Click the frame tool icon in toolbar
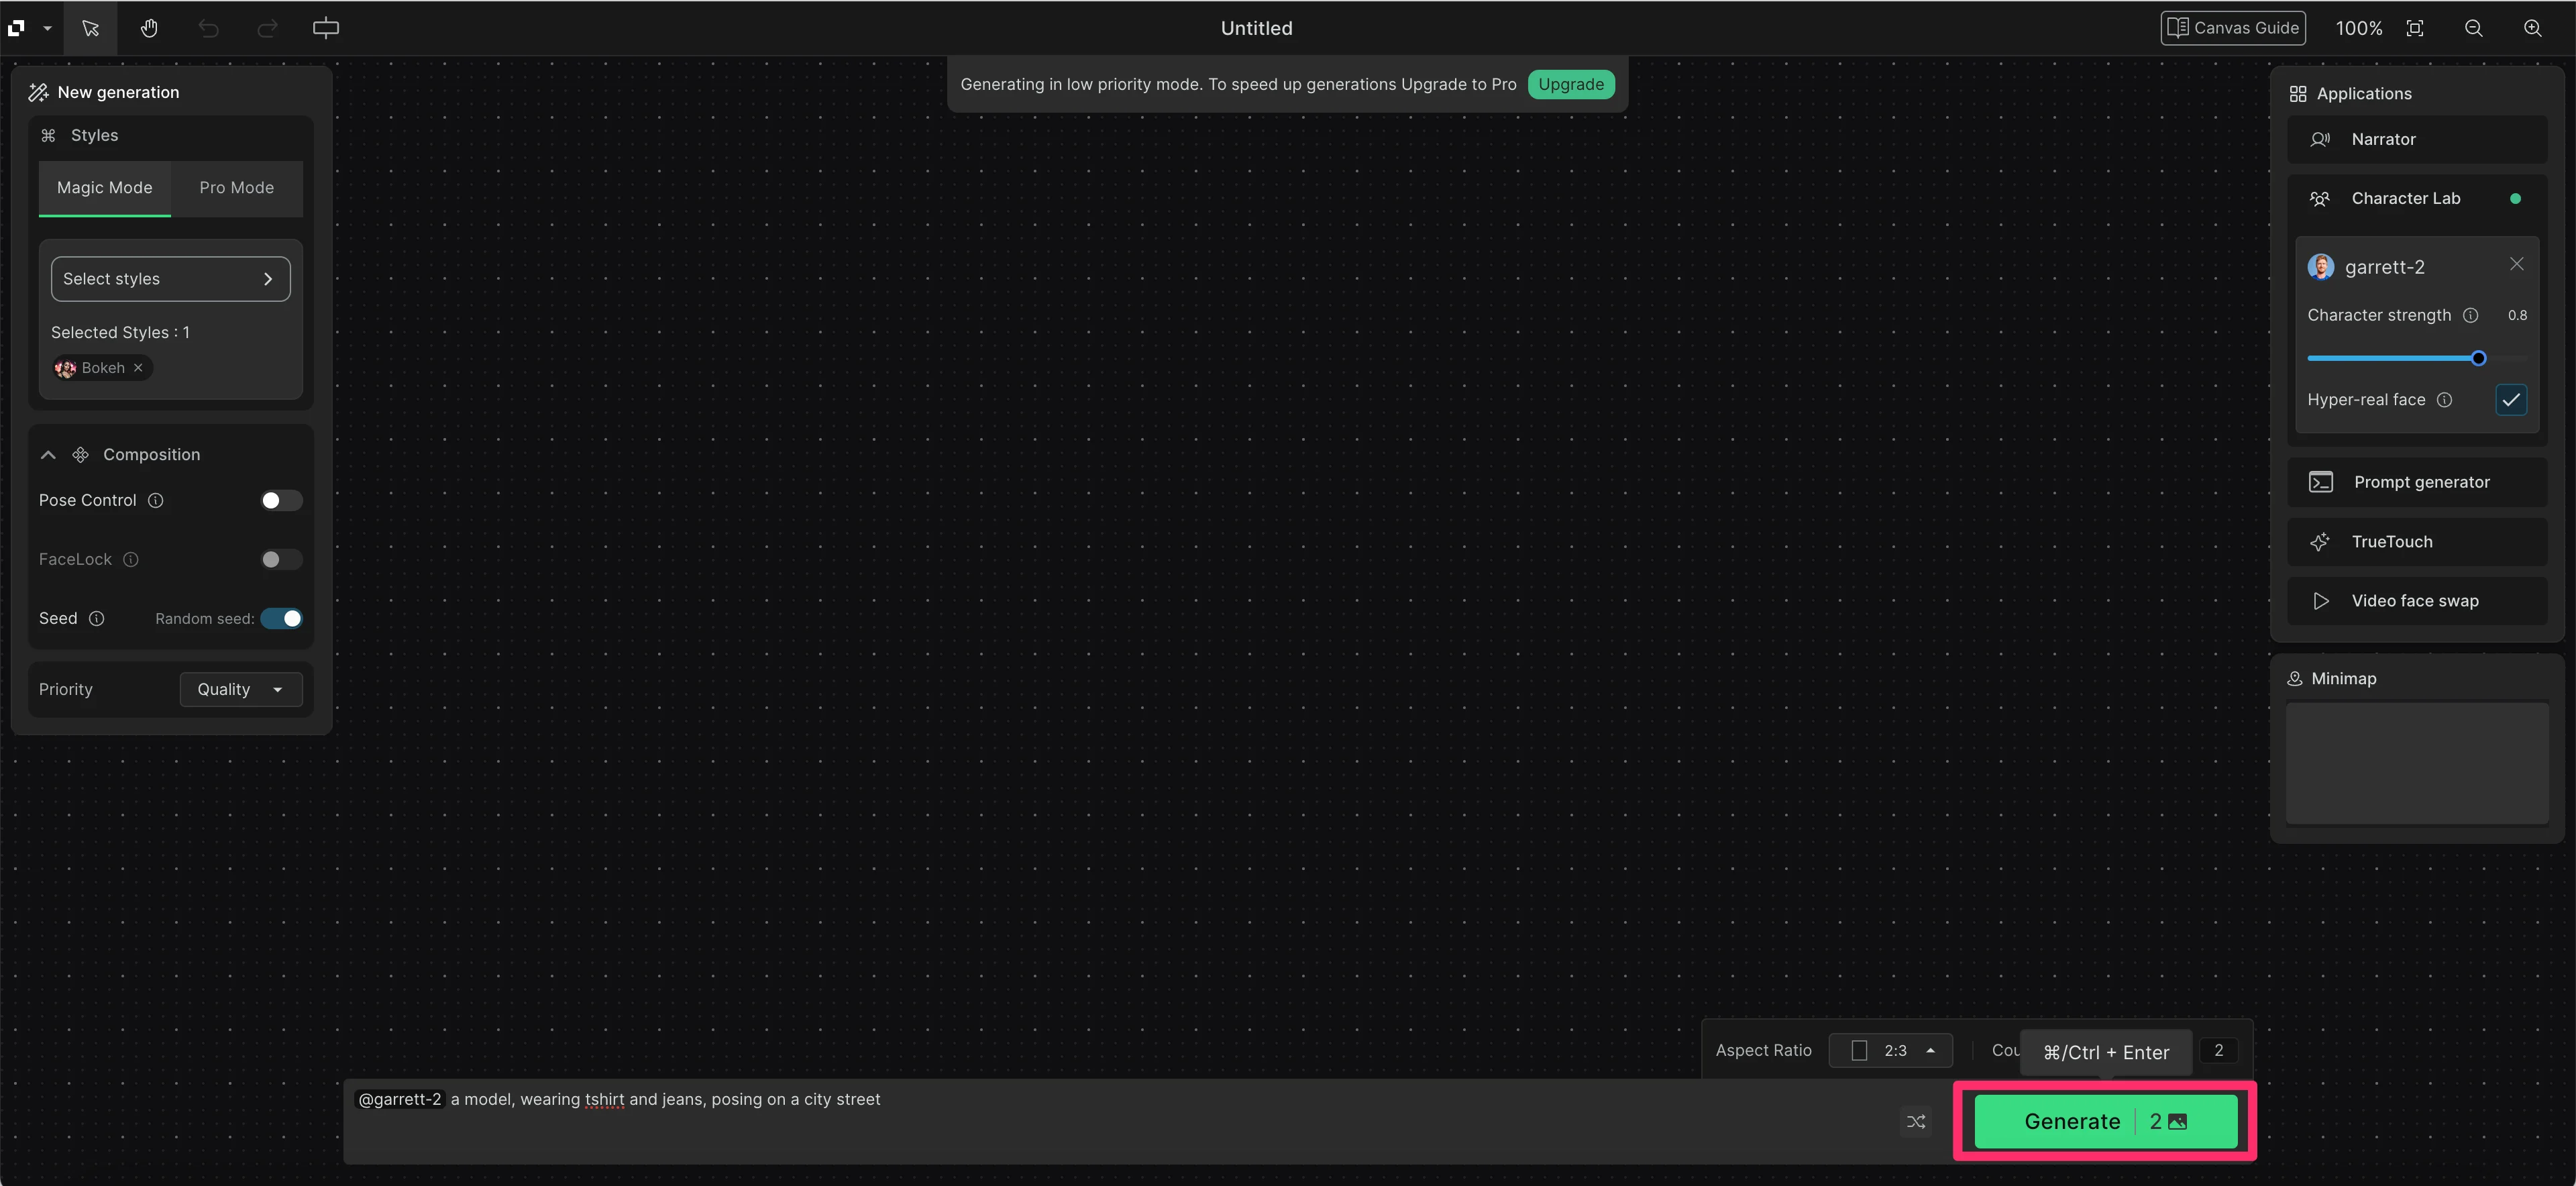 pyautogui.click(x=326, y=28)
